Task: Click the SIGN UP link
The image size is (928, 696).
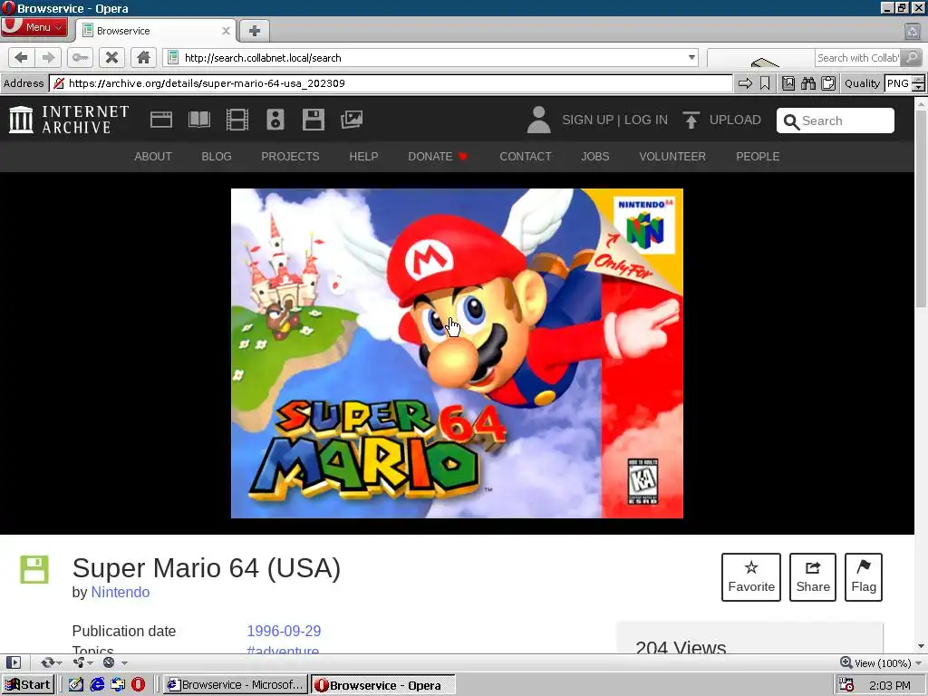Action: point(587,121)
